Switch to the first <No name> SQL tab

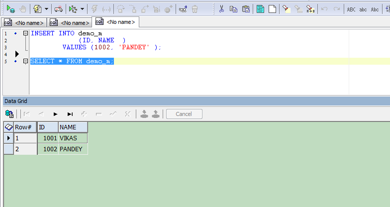pos(24,23)
